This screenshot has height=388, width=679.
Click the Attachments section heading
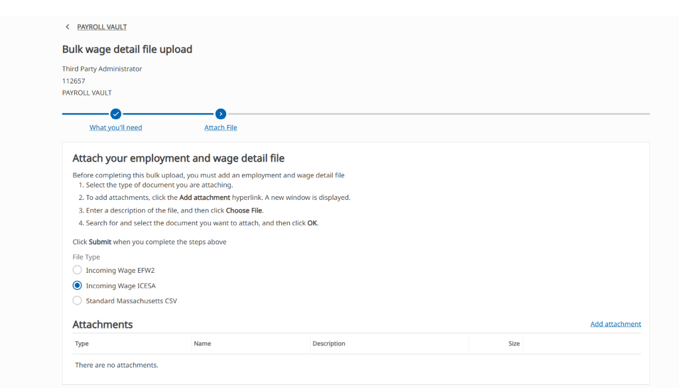coord(103,324)
